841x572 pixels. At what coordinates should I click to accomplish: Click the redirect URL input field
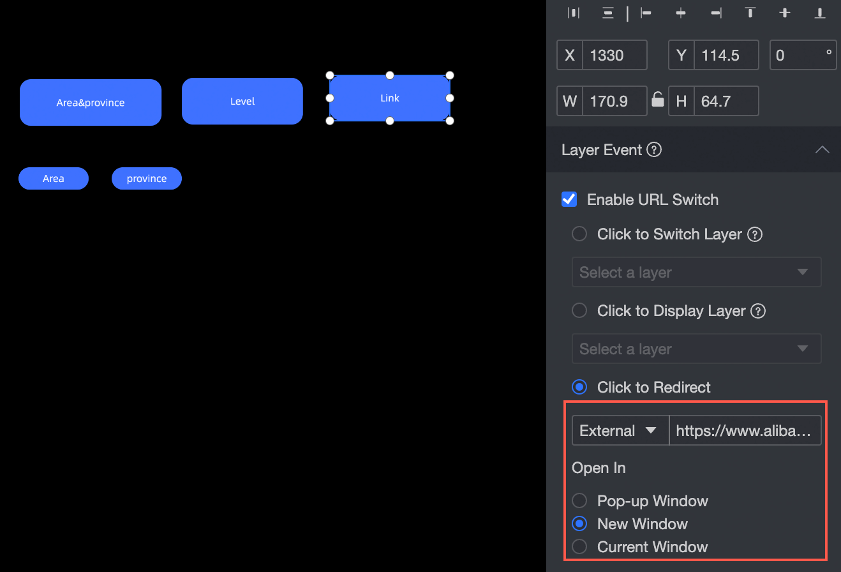[x=745, y=430]
